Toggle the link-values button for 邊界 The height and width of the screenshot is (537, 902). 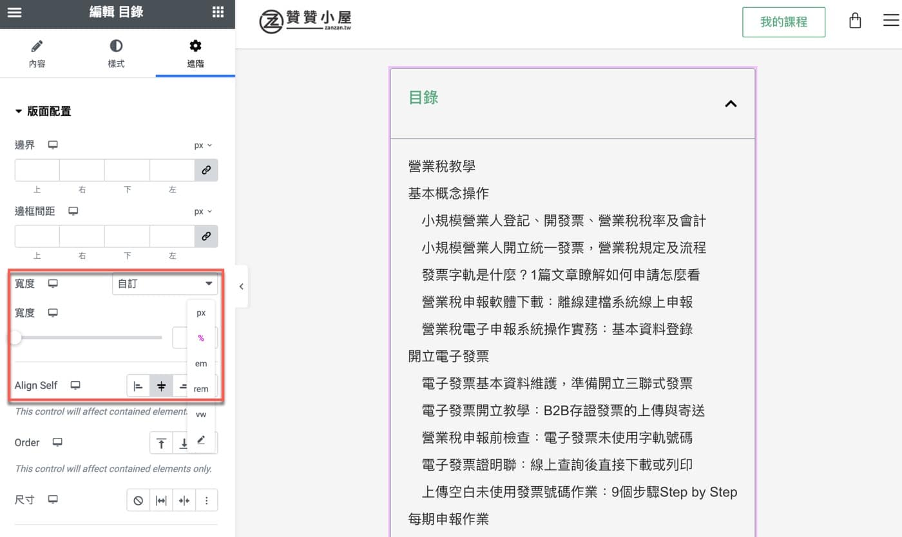click(x=206, y=171)
